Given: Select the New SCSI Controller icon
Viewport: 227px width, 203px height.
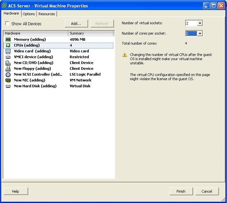Looking at the screenshot, I should click(x=8, y=74).
